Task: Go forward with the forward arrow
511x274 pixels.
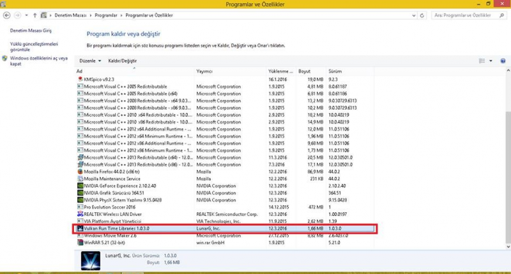Action: coord(17,15)
